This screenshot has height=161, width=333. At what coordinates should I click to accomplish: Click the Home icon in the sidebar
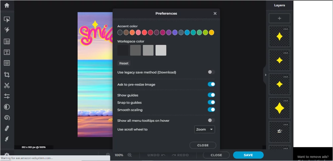tap(7, 5)
